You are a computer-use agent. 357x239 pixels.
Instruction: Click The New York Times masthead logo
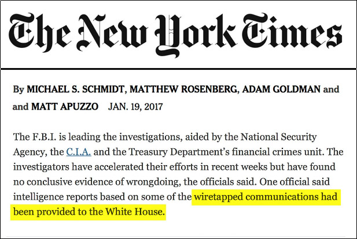point(175,34)
